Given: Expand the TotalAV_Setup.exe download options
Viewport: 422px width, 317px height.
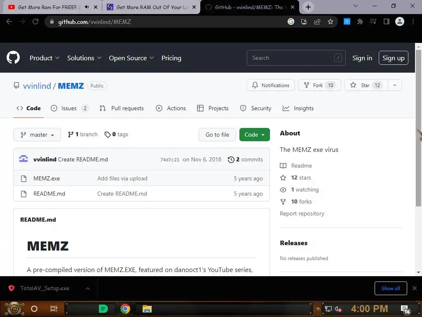Looking at the screenshot, I should click(x=88, y=289).
